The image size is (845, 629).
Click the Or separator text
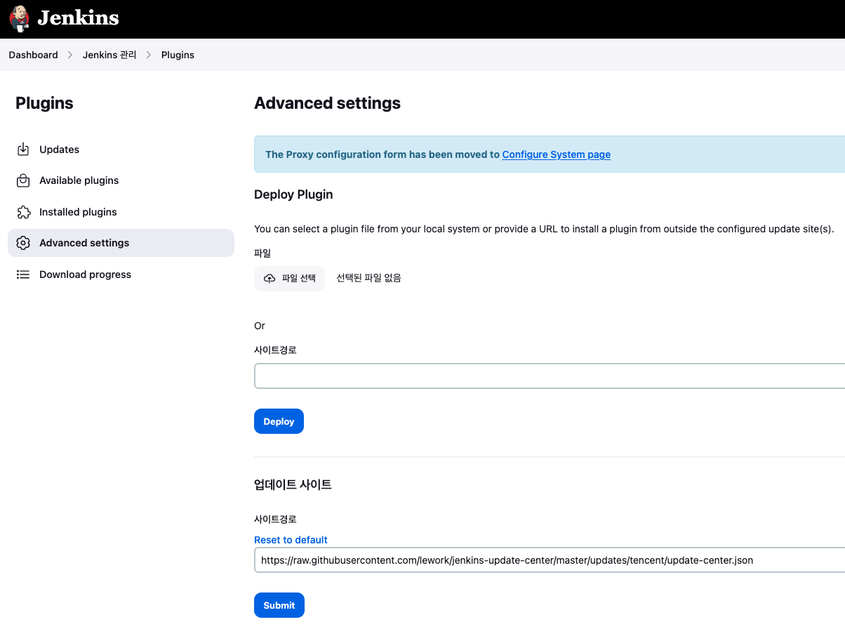[x=260, y=326]
